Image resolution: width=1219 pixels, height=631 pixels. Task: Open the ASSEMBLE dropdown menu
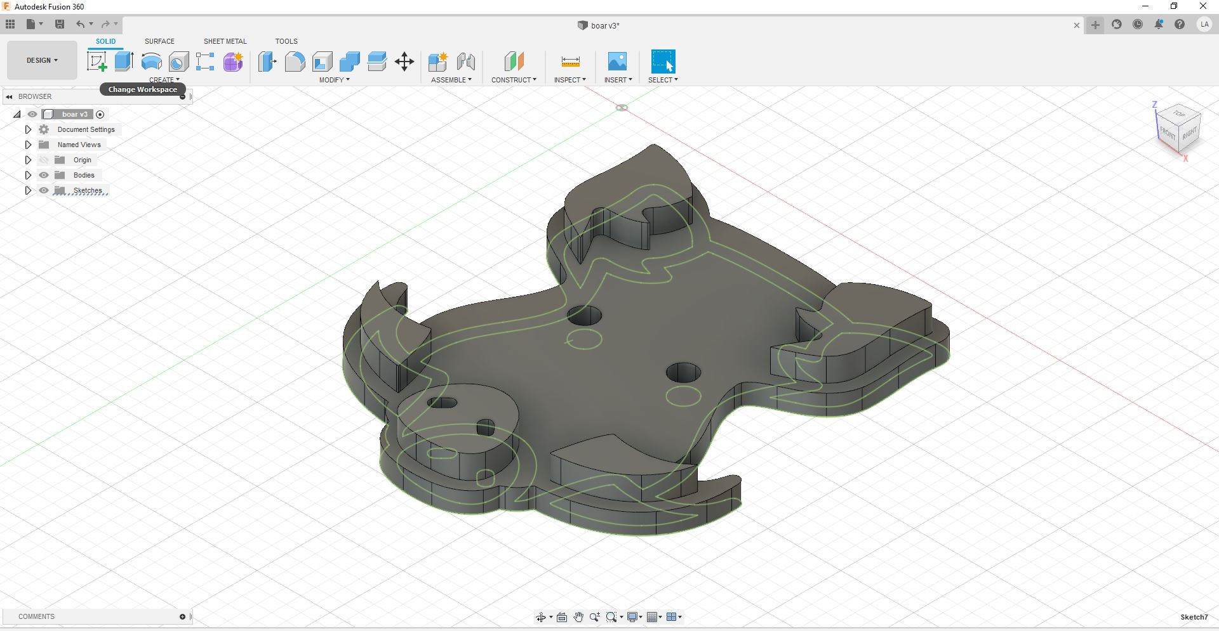tap(451, 80)
